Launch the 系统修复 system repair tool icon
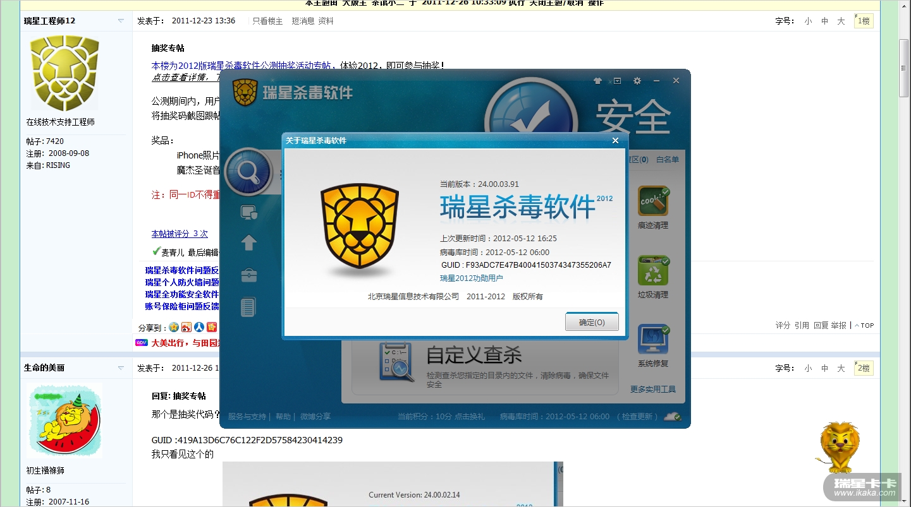Screen dimensions: 911x507 pyautogui.click(x=653, y=340)
